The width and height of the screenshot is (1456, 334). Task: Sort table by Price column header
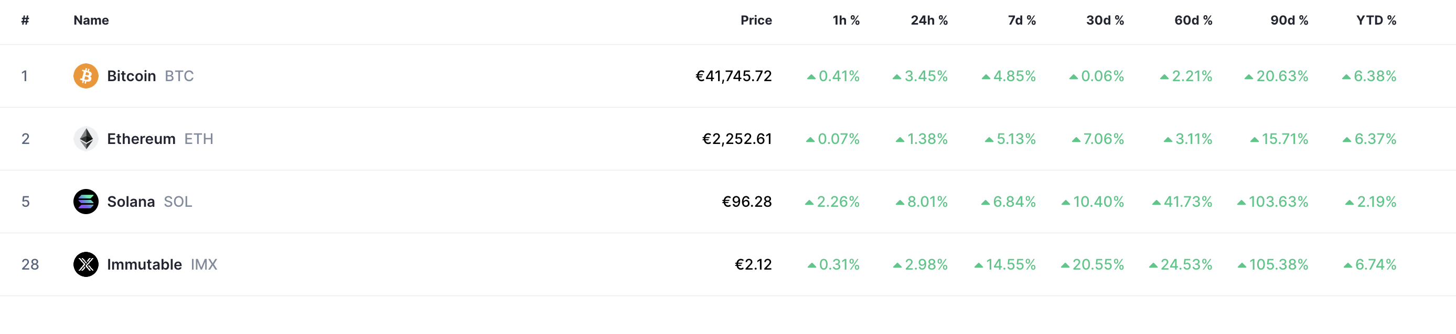click(x=756, y=20)
